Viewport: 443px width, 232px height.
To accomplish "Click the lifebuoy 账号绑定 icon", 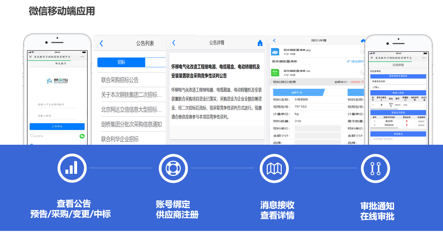I will tap(173, 168).
